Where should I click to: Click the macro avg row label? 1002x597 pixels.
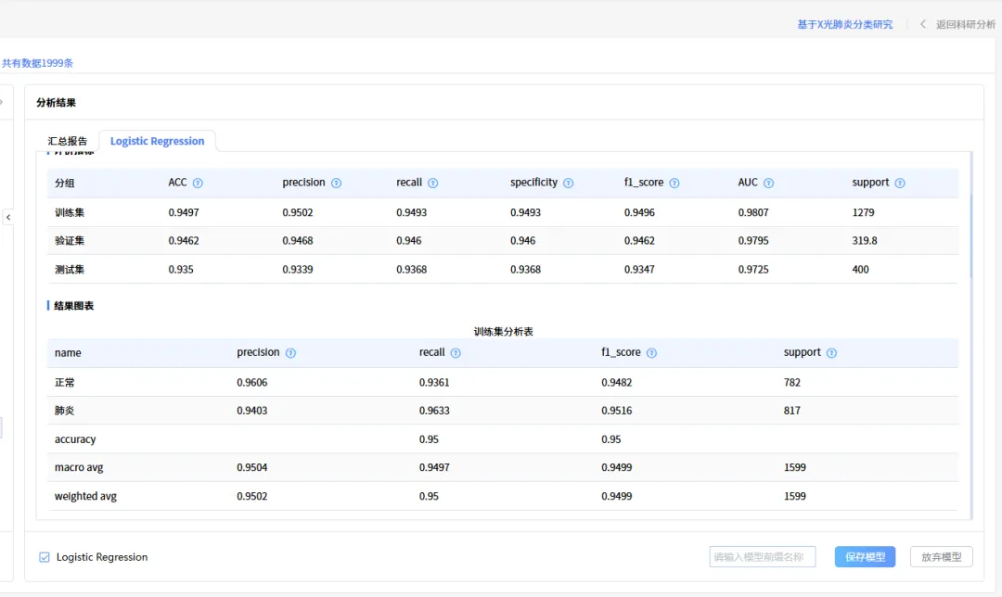[79, 467]
